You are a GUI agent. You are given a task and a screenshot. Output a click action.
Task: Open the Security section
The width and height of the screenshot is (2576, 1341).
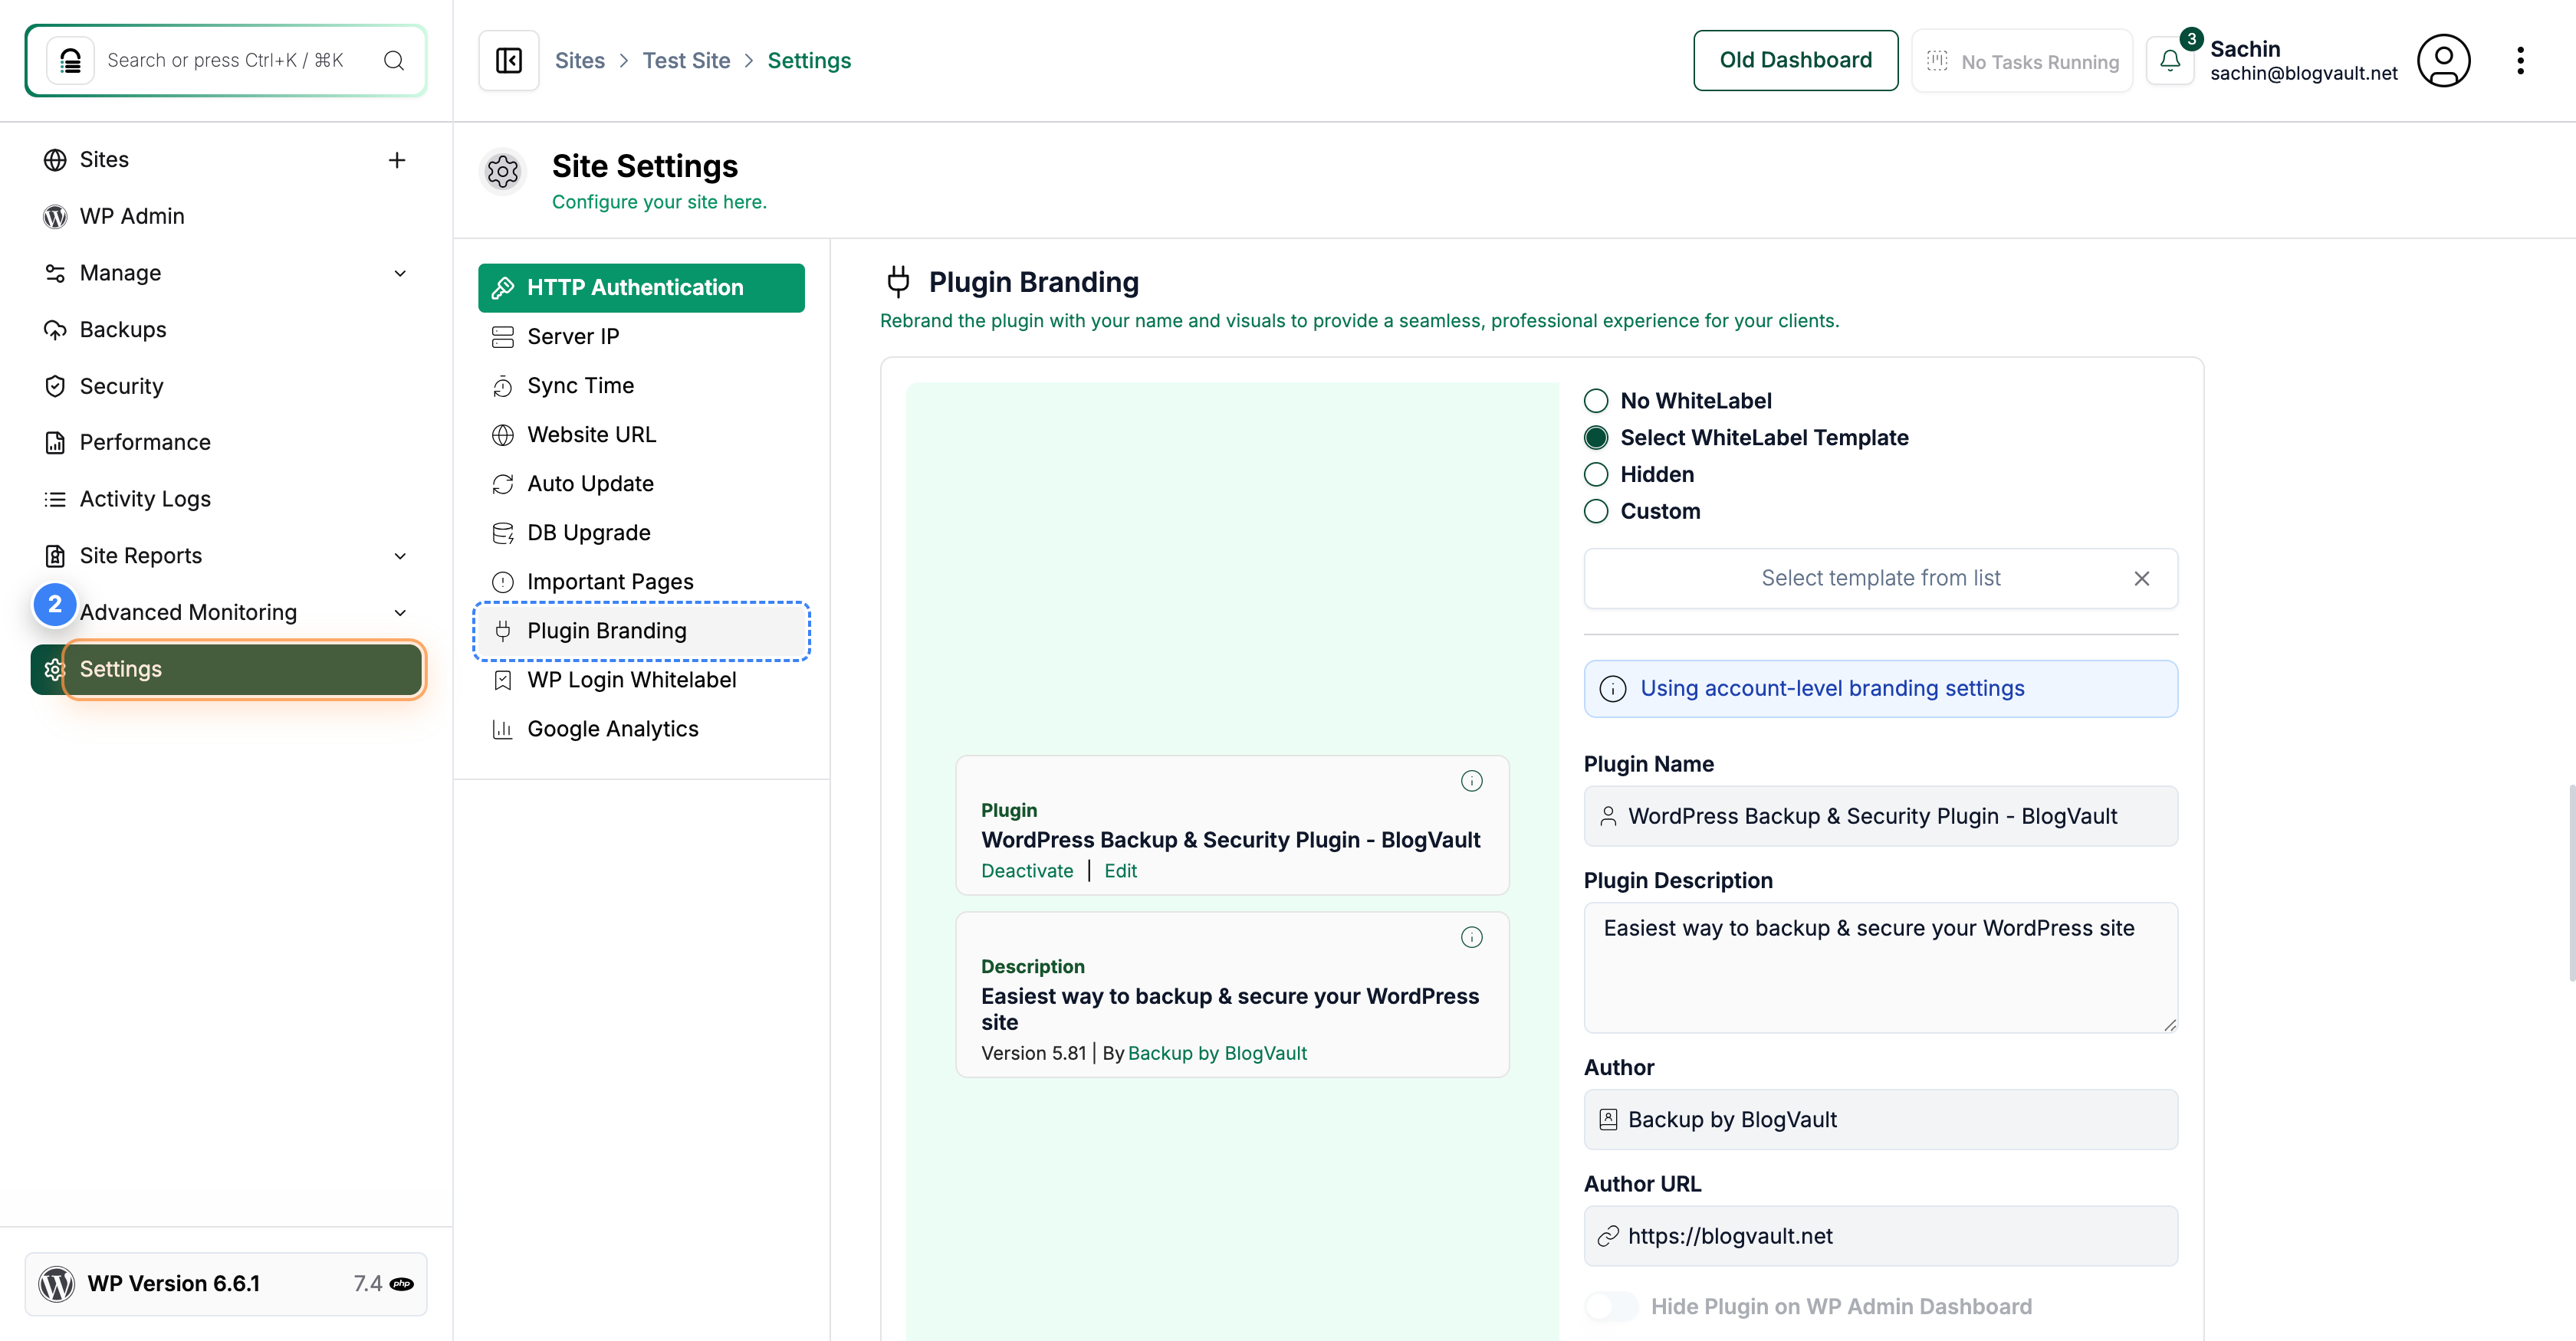[x=121, y=385]
